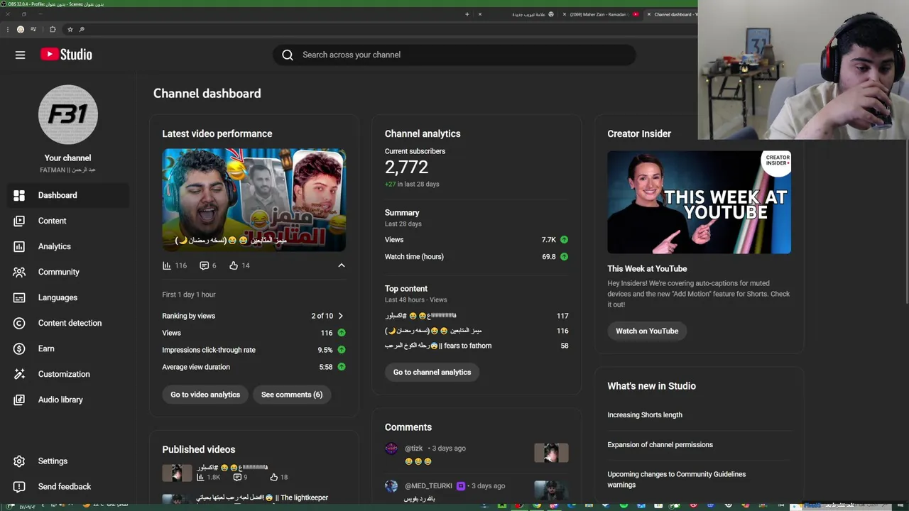Viewport: 909px width, 511px height.
Task: Close the Maher Zain - Ramadan tab
Action: 565,14
